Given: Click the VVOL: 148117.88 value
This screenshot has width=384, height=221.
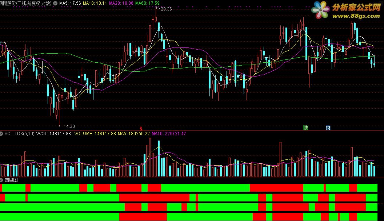Looking at the screenshot, I should (x=53, y=134).
